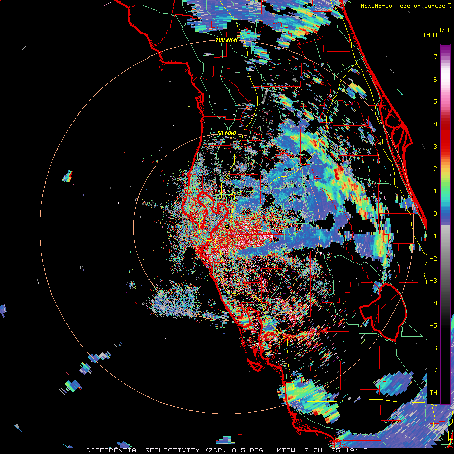The height and width of the screenshot is (454, 454).
Task: Click the Lake Okeechobee outline
Action: coord(383,312)
